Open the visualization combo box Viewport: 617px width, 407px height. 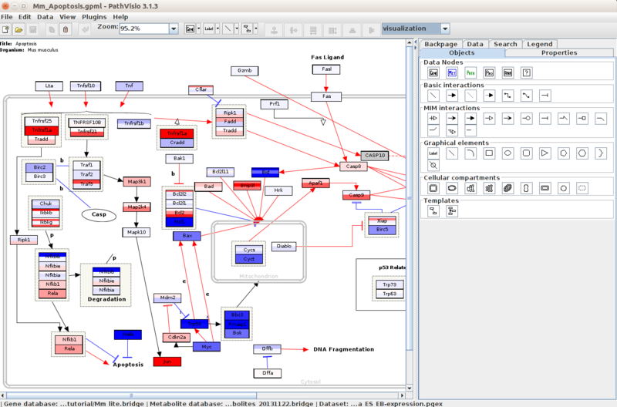click(x=416, y=29)
